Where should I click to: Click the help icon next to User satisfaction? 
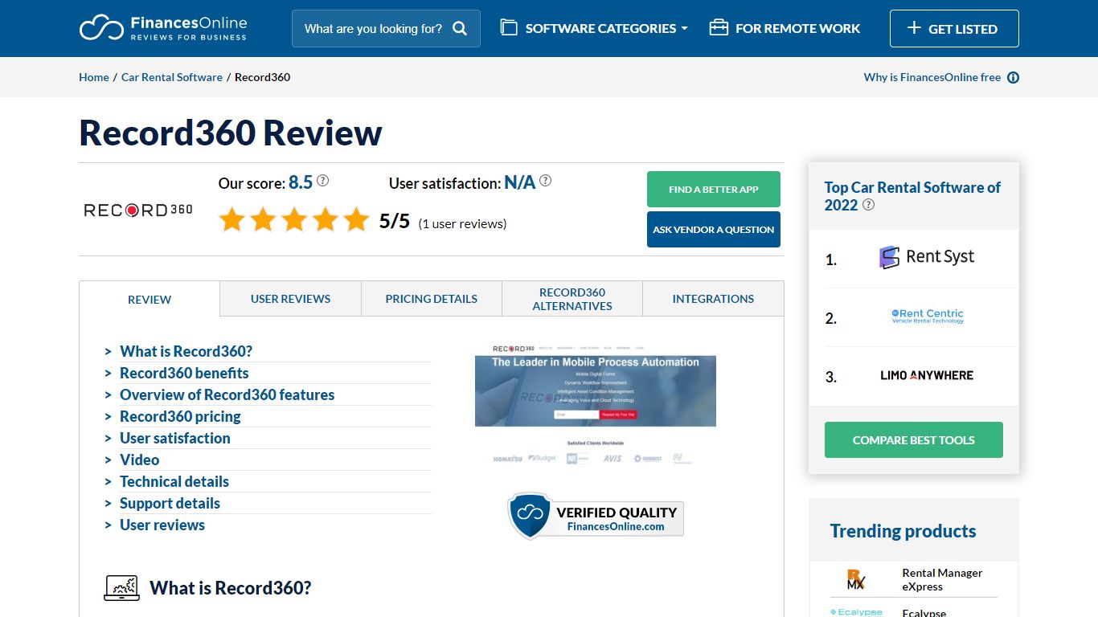[x=545, y=181]
